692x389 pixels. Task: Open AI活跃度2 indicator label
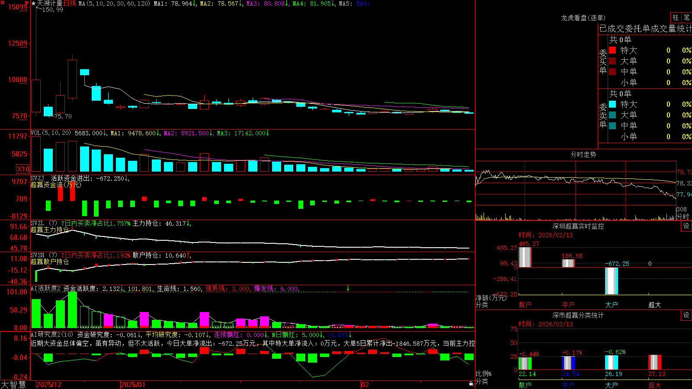(46, 289)
